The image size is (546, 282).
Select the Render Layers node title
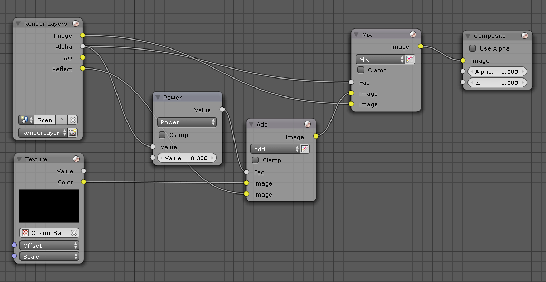coord(46,24)
